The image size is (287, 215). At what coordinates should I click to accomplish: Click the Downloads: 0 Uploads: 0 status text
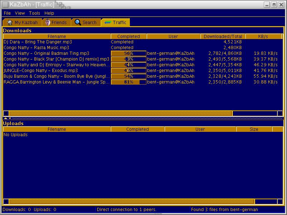(x=29, y=210)
